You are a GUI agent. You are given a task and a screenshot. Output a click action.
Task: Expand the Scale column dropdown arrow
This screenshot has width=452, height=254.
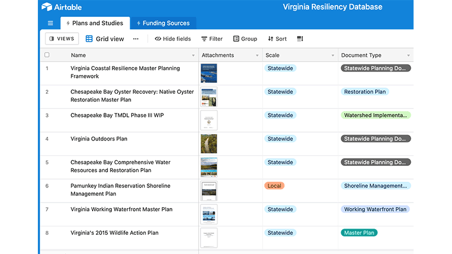(332, 56)
